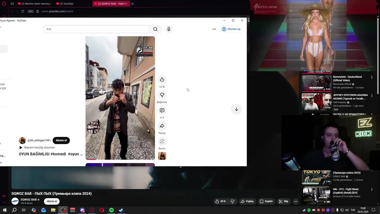Sign in with Oturum aç button
This screenshot has width=380, height=214.
coord(231,29)
